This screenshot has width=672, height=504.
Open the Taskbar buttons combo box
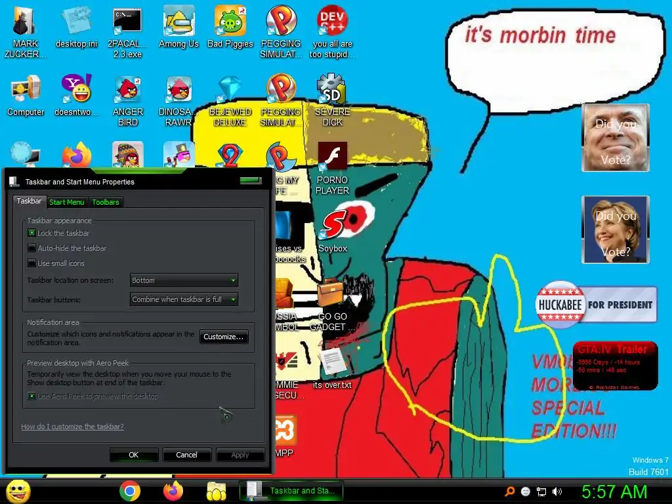[184, 299]
